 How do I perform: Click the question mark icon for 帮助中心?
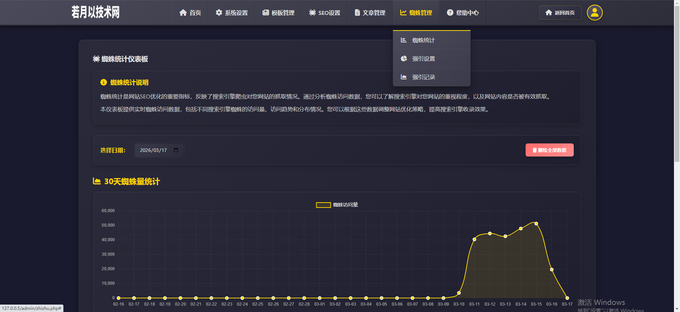pyautogui.click(x=450, y=13)
